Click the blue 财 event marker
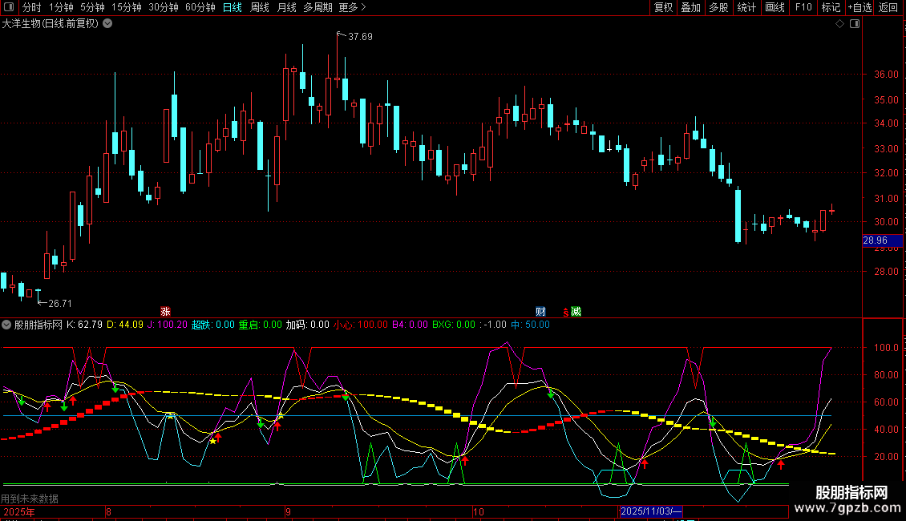The width and height of the screenshot is (906, 521). (541, 312)
